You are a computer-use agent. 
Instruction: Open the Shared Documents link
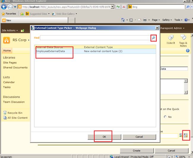15,67
